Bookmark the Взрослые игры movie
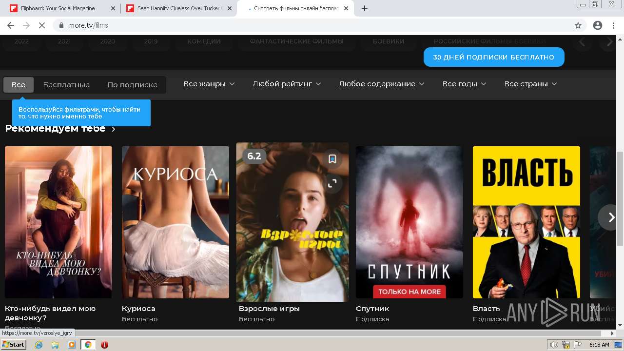Image resolution: width=624 pixels, height=351 pixels. (x=332, y=159)
